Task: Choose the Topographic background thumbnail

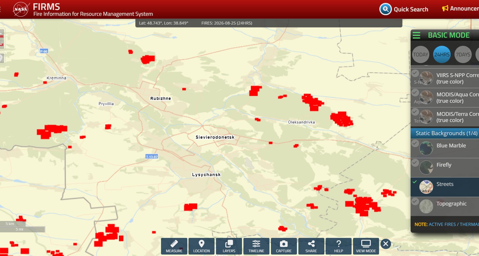Action: click(426, 206)
